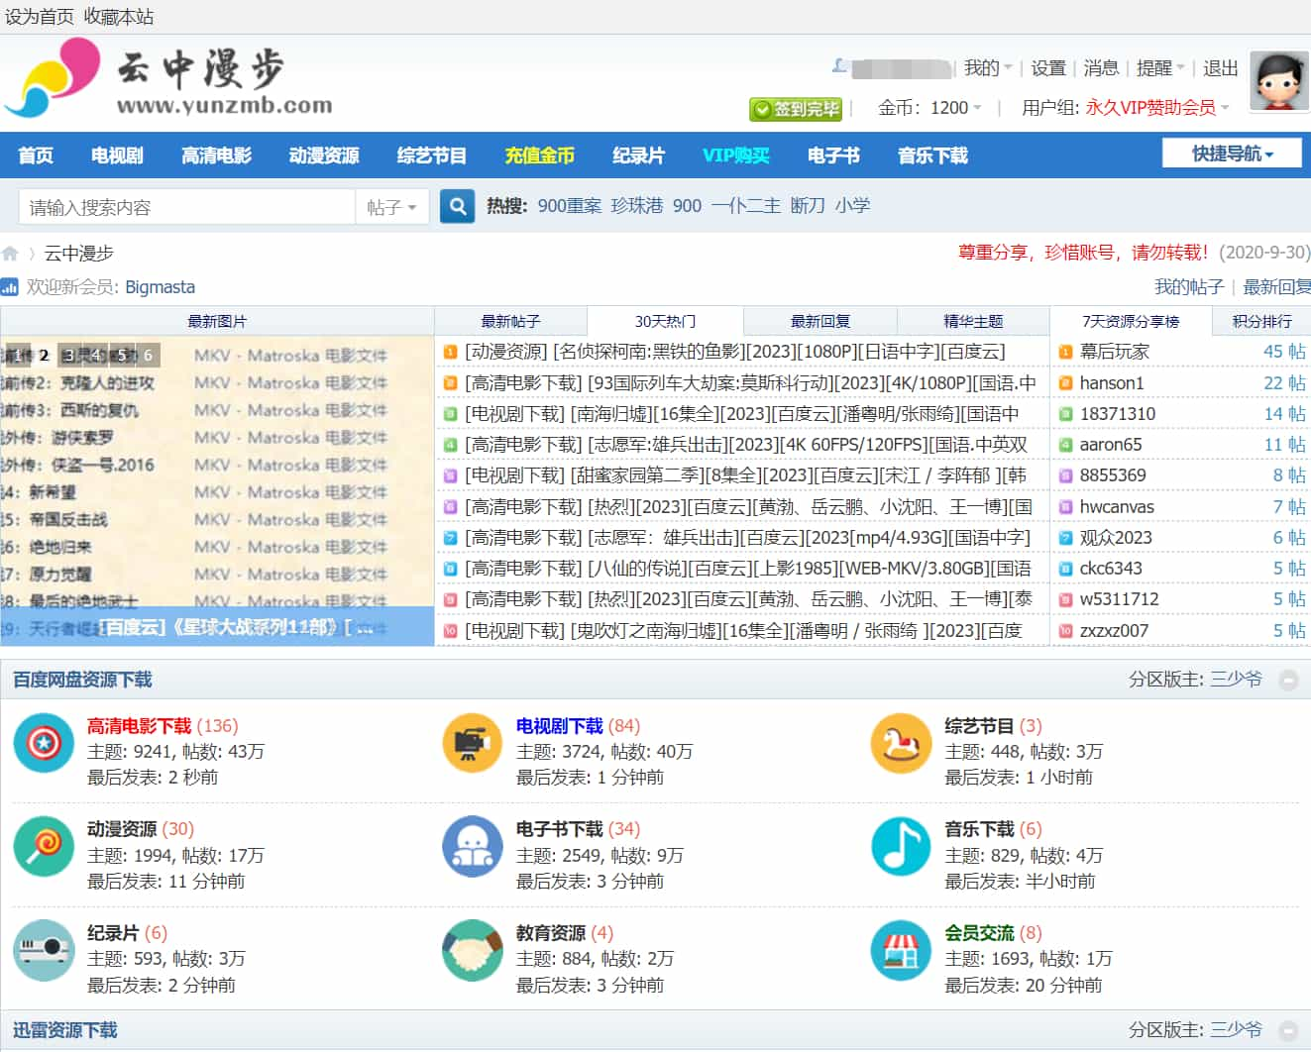Image resolution: width=1311 pixels, height=1052 pixels.
Task: Open 电视剧 in navigation bar
Action: click(117, 156)
